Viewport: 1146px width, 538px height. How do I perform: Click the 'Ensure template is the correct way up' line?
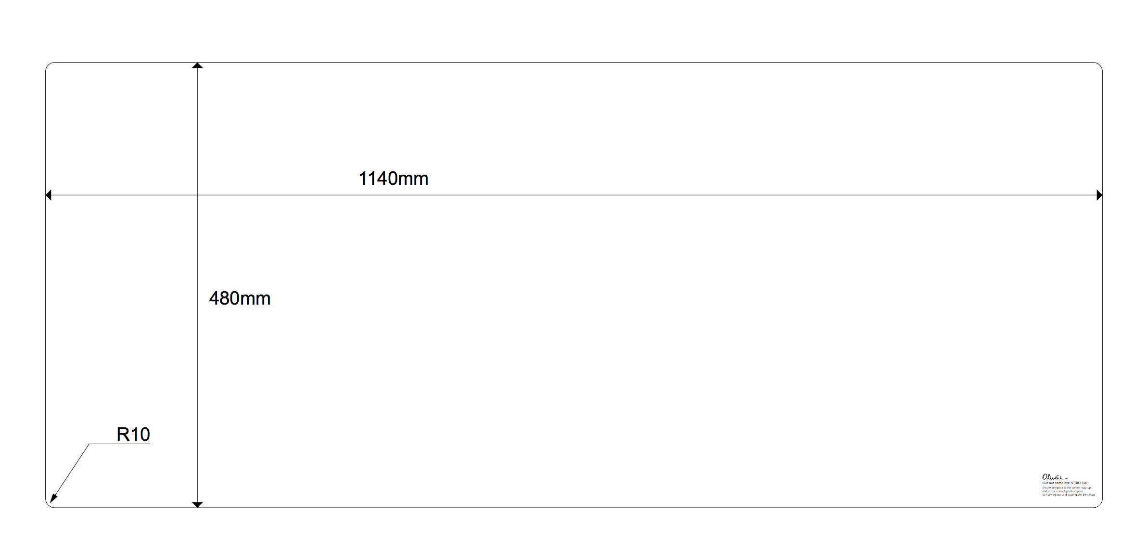pyautogui.click(x=1066, y=487)
